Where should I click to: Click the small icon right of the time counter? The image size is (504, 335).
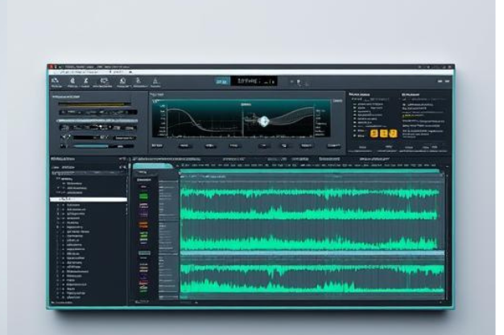point(299,83)
